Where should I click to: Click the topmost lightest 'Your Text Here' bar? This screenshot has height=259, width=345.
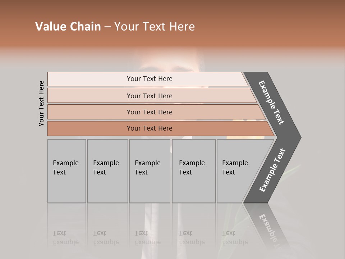click(149, 79)
